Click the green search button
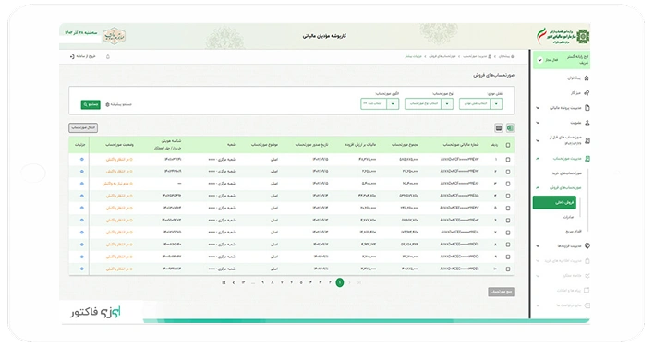Image resolution: width=654 pixels, height=347 pixels. point(91,104)
